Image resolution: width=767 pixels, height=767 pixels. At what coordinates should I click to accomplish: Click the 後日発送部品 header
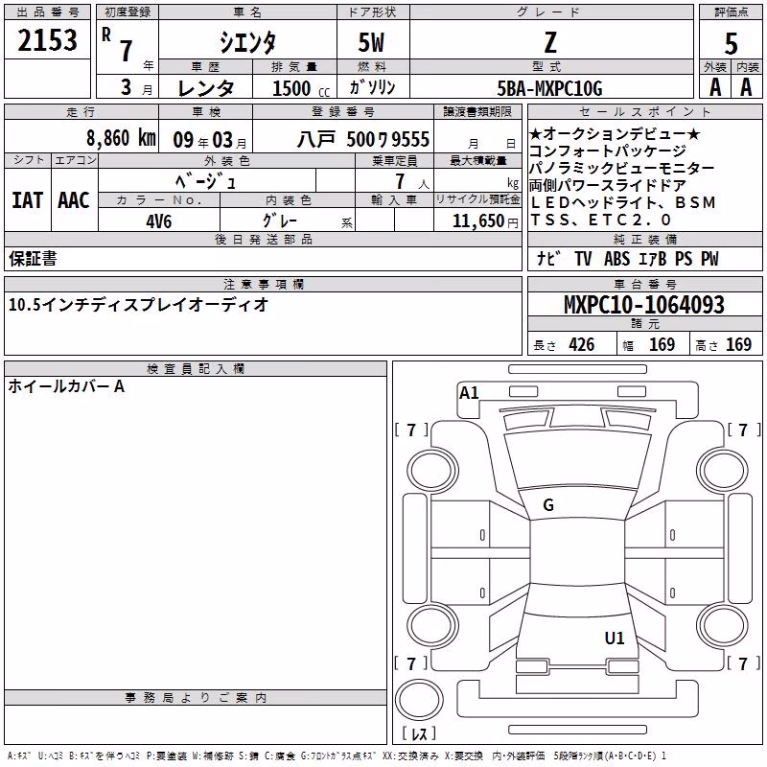coord(263,239)
